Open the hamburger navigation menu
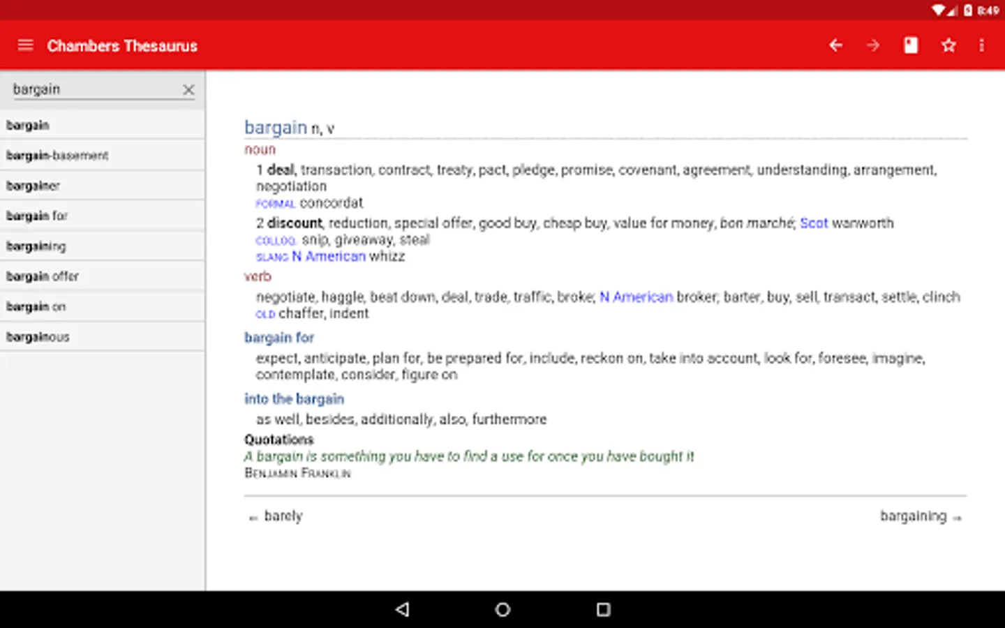Viewport: 1005px width, 628px height. click(26, 45)
